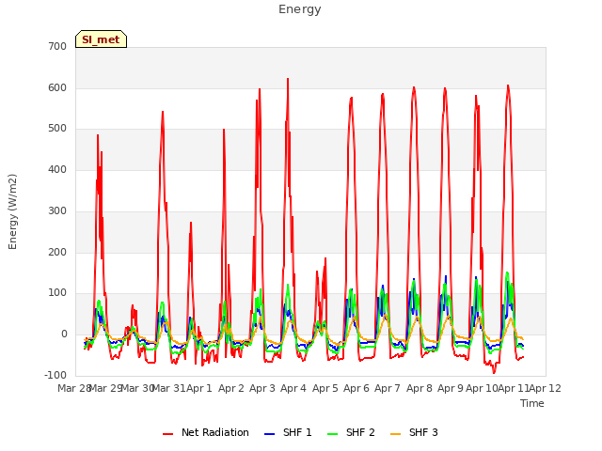This screenshot has height=451, width=602.
Task: Select the blue SHF 1 legend swatch
Action: [x=270, y=434]
